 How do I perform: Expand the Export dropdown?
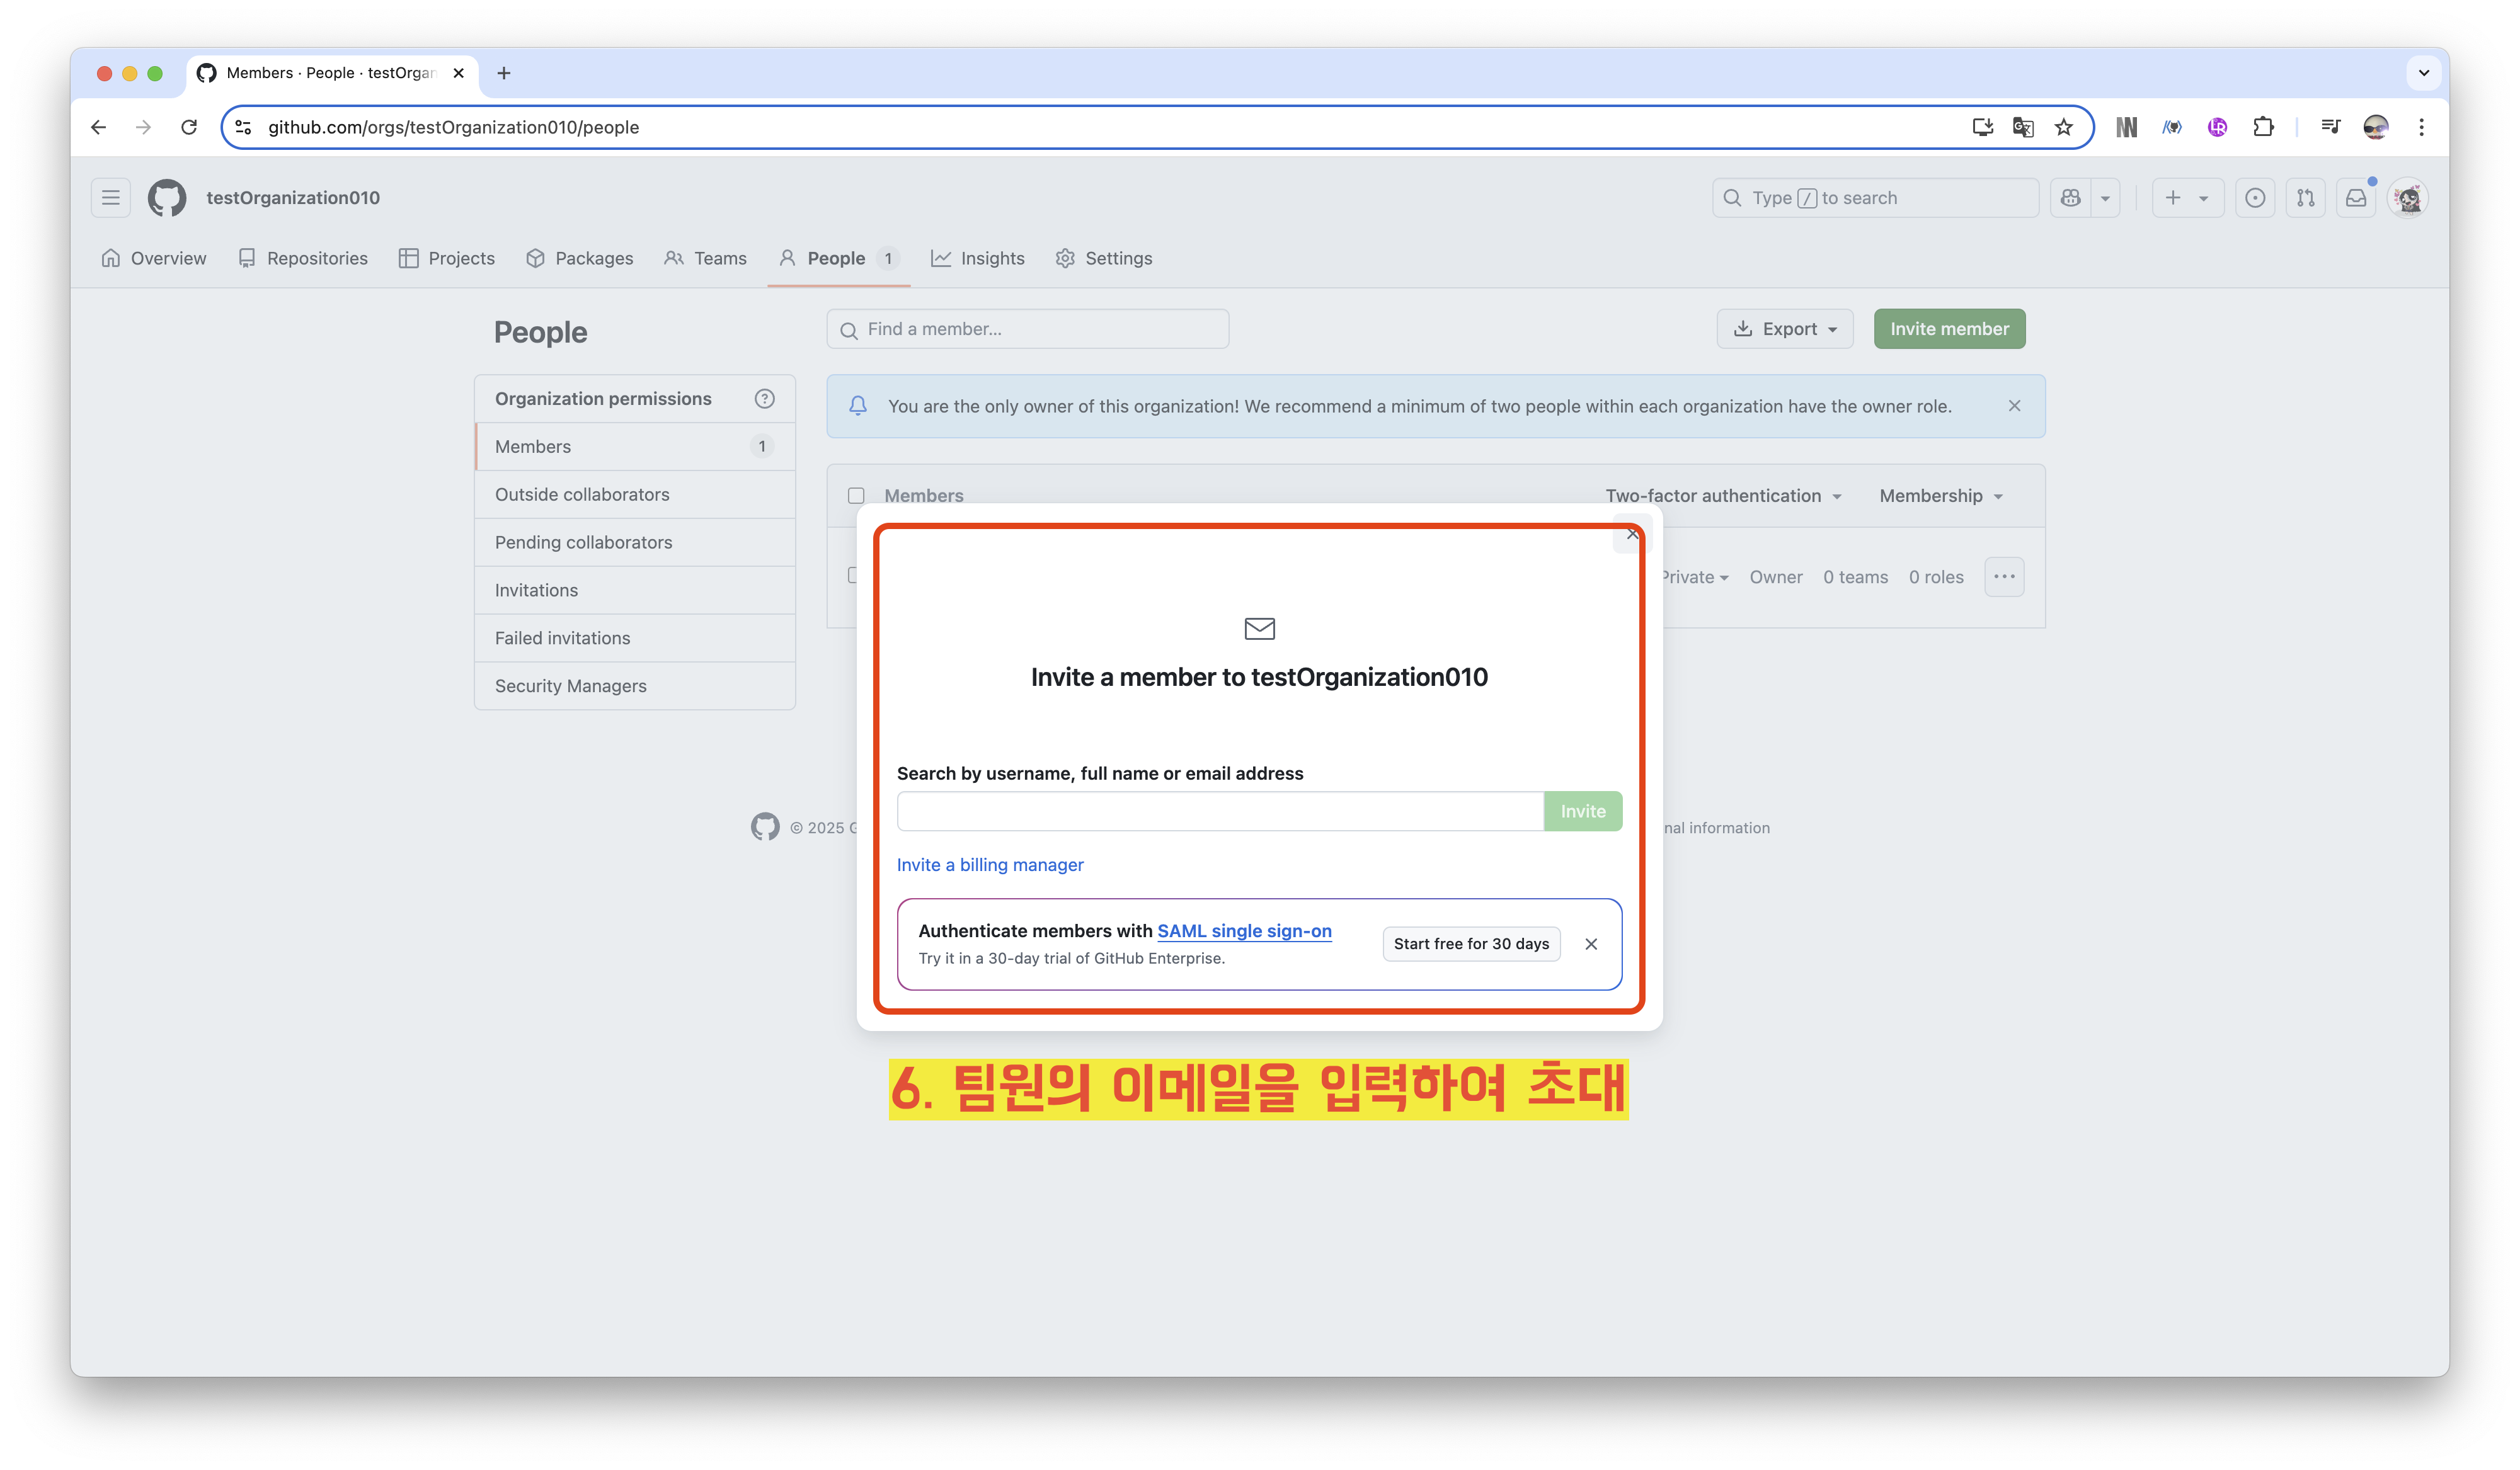(x=1785, y=329)
